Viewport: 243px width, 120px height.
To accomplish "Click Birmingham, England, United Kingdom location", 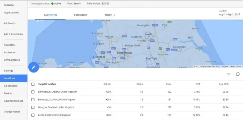I will click(57, 92).
